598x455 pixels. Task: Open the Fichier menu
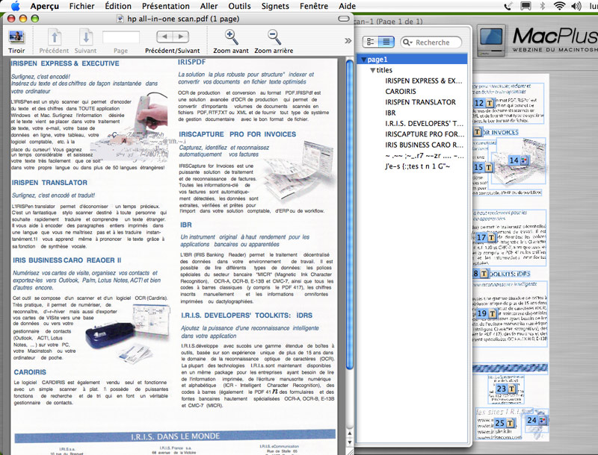point(81,6)
